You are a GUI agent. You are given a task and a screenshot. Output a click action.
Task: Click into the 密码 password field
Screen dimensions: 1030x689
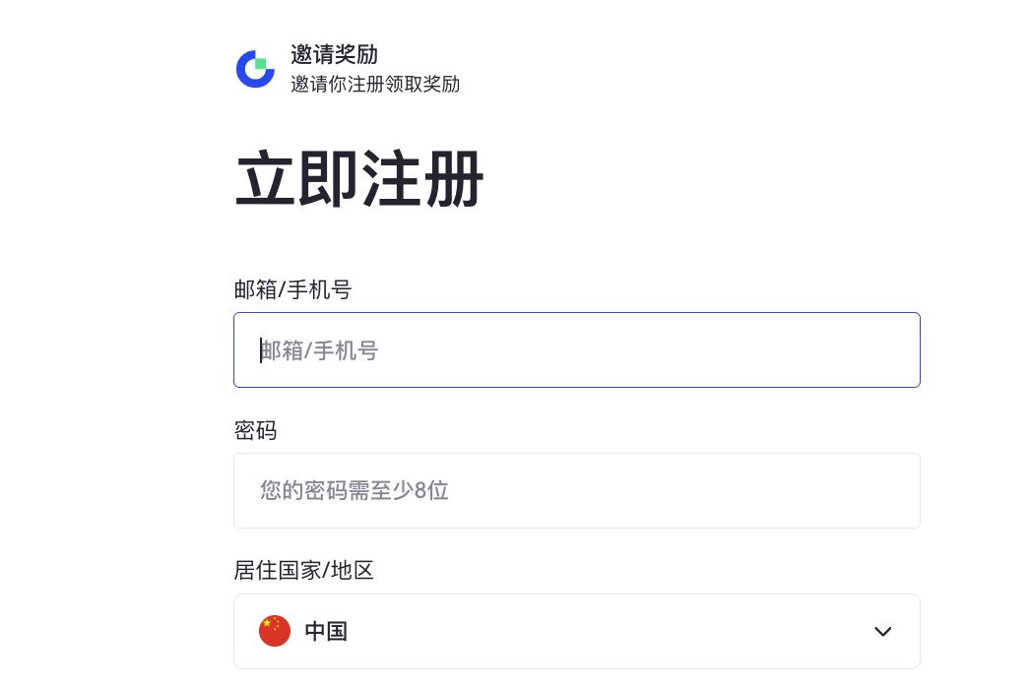576,490
